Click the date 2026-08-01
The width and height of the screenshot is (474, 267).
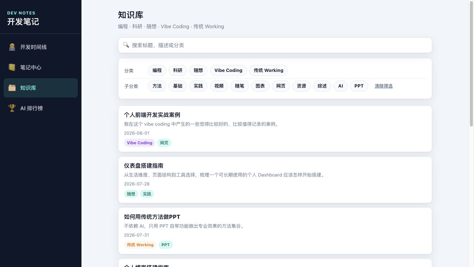[x=137, y=133]
